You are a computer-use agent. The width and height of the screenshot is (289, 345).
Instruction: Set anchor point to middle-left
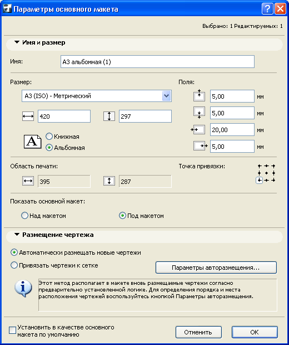pyautogui.click(x=260, y=173)
